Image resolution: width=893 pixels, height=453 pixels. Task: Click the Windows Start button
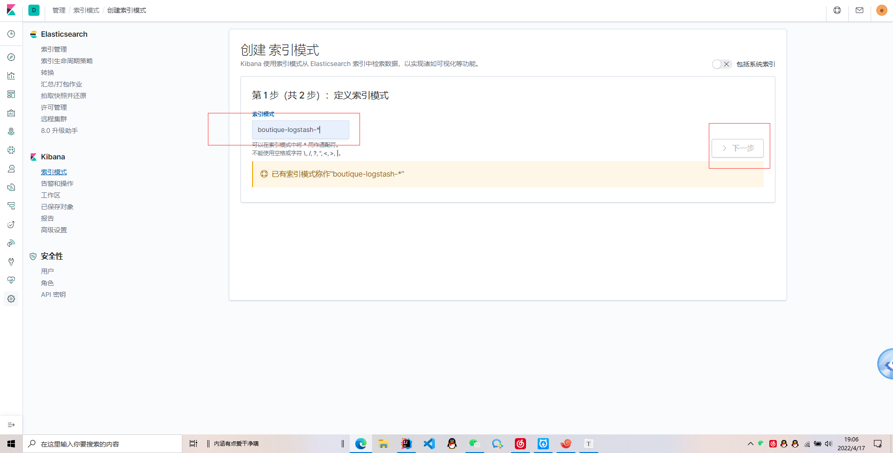pyautogui.click(x=11, y=444)
